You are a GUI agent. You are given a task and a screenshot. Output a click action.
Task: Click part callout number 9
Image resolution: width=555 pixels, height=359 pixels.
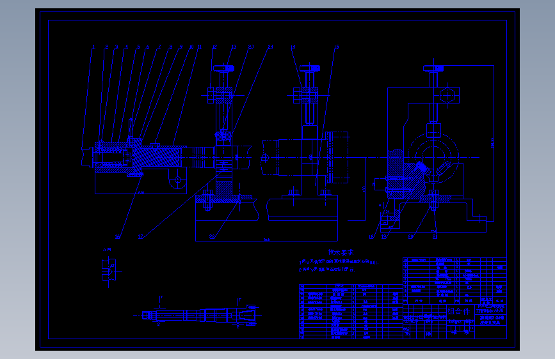pyautogui.click(x=181, y=47)
